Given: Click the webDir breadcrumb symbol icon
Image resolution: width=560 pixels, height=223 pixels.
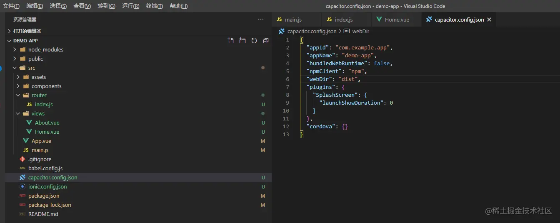Looking at the screenshot, I should point(346,31).
